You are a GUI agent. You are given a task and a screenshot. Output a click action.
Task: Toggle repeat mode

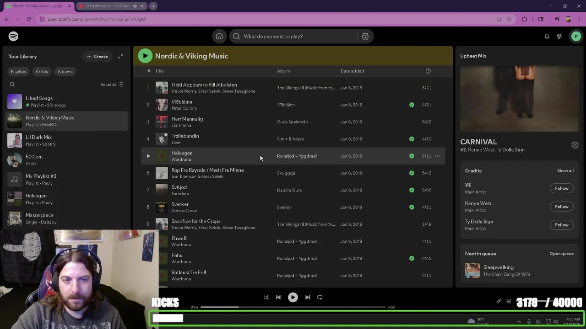320,297
